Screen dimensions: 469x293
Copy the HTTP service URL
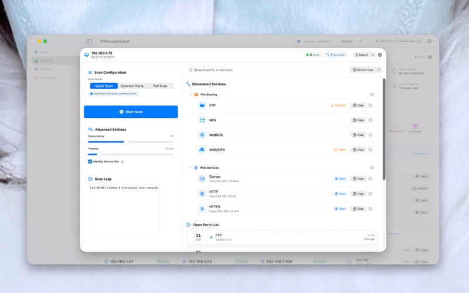click(x=358, y=194)
